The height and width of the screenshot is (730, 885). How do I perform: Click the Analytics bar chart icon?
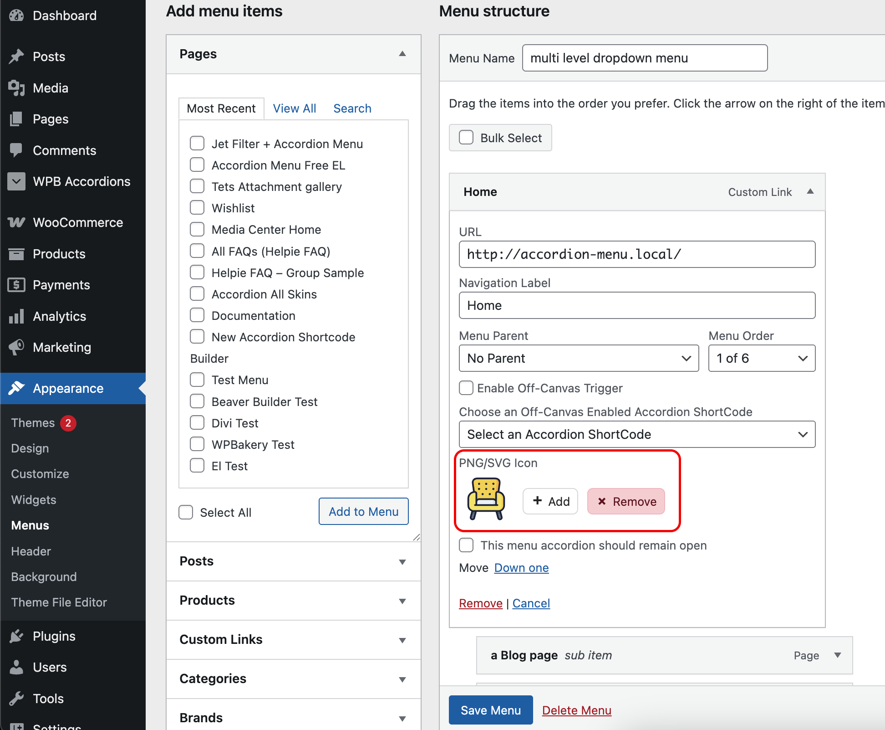(x=16, y=316)
